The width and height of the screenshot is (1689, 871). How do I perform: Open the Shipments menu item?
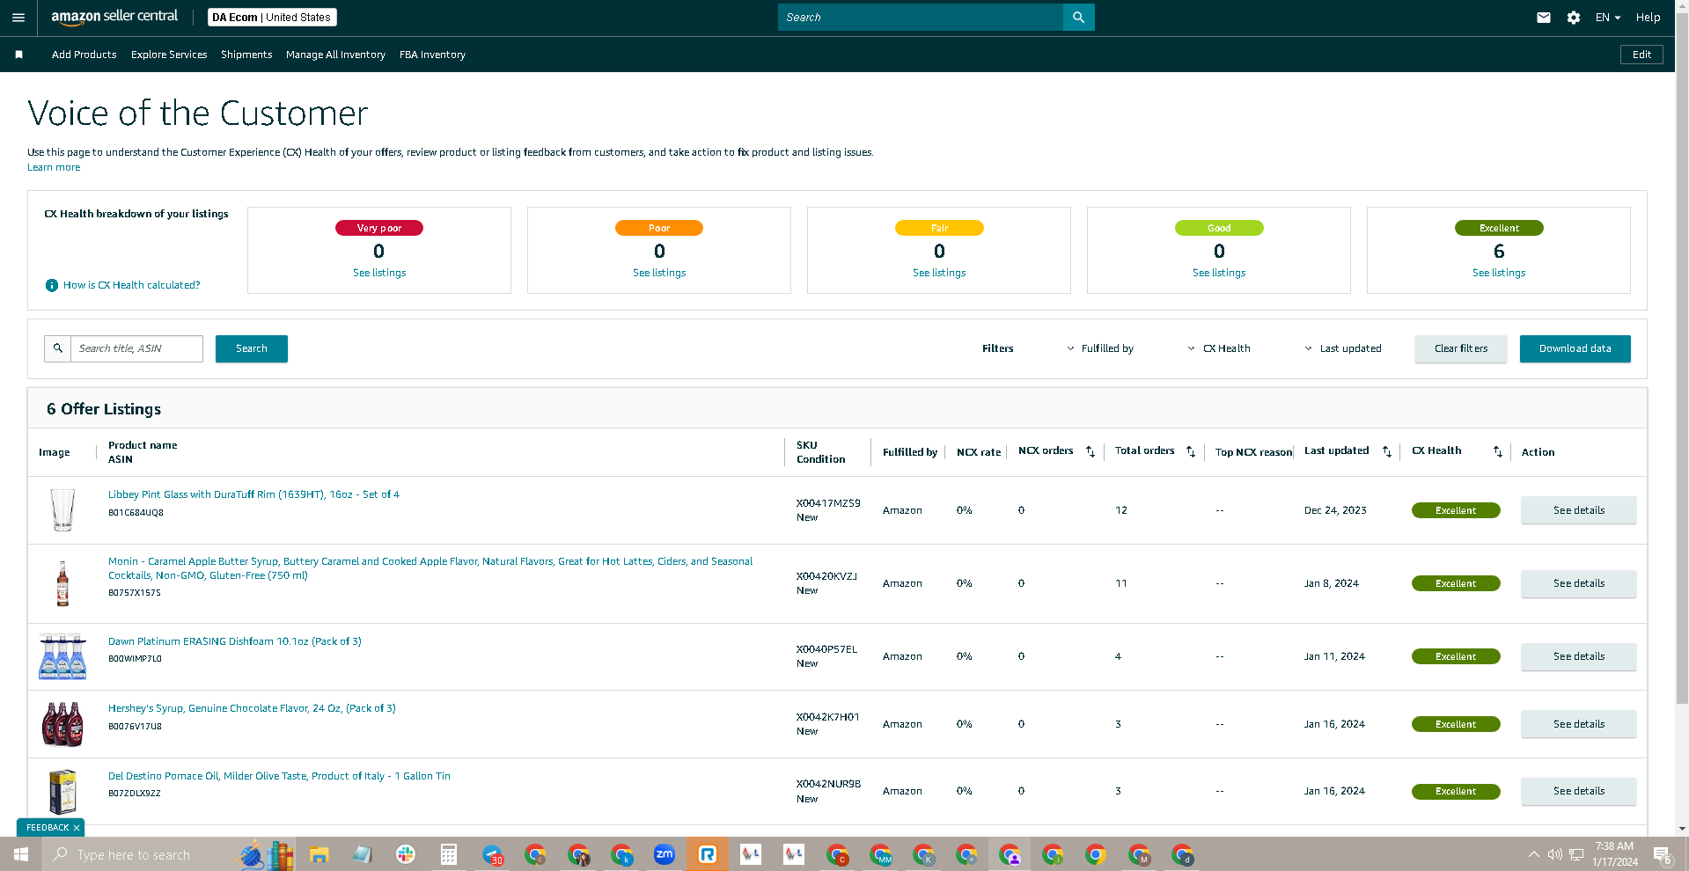tap(246, 55)
